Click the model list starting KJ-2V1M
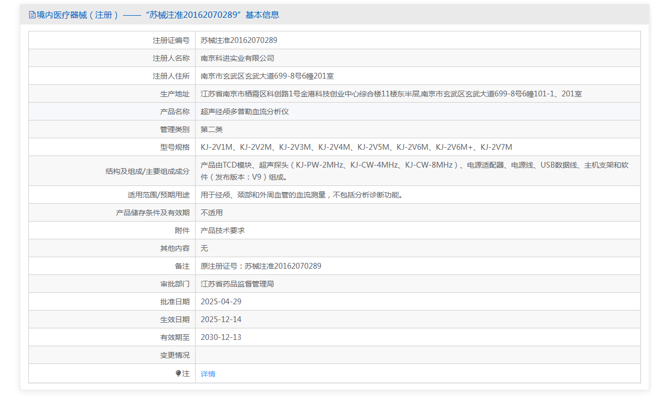The width and height of the screenshot is (652, 397). point(357,147)
